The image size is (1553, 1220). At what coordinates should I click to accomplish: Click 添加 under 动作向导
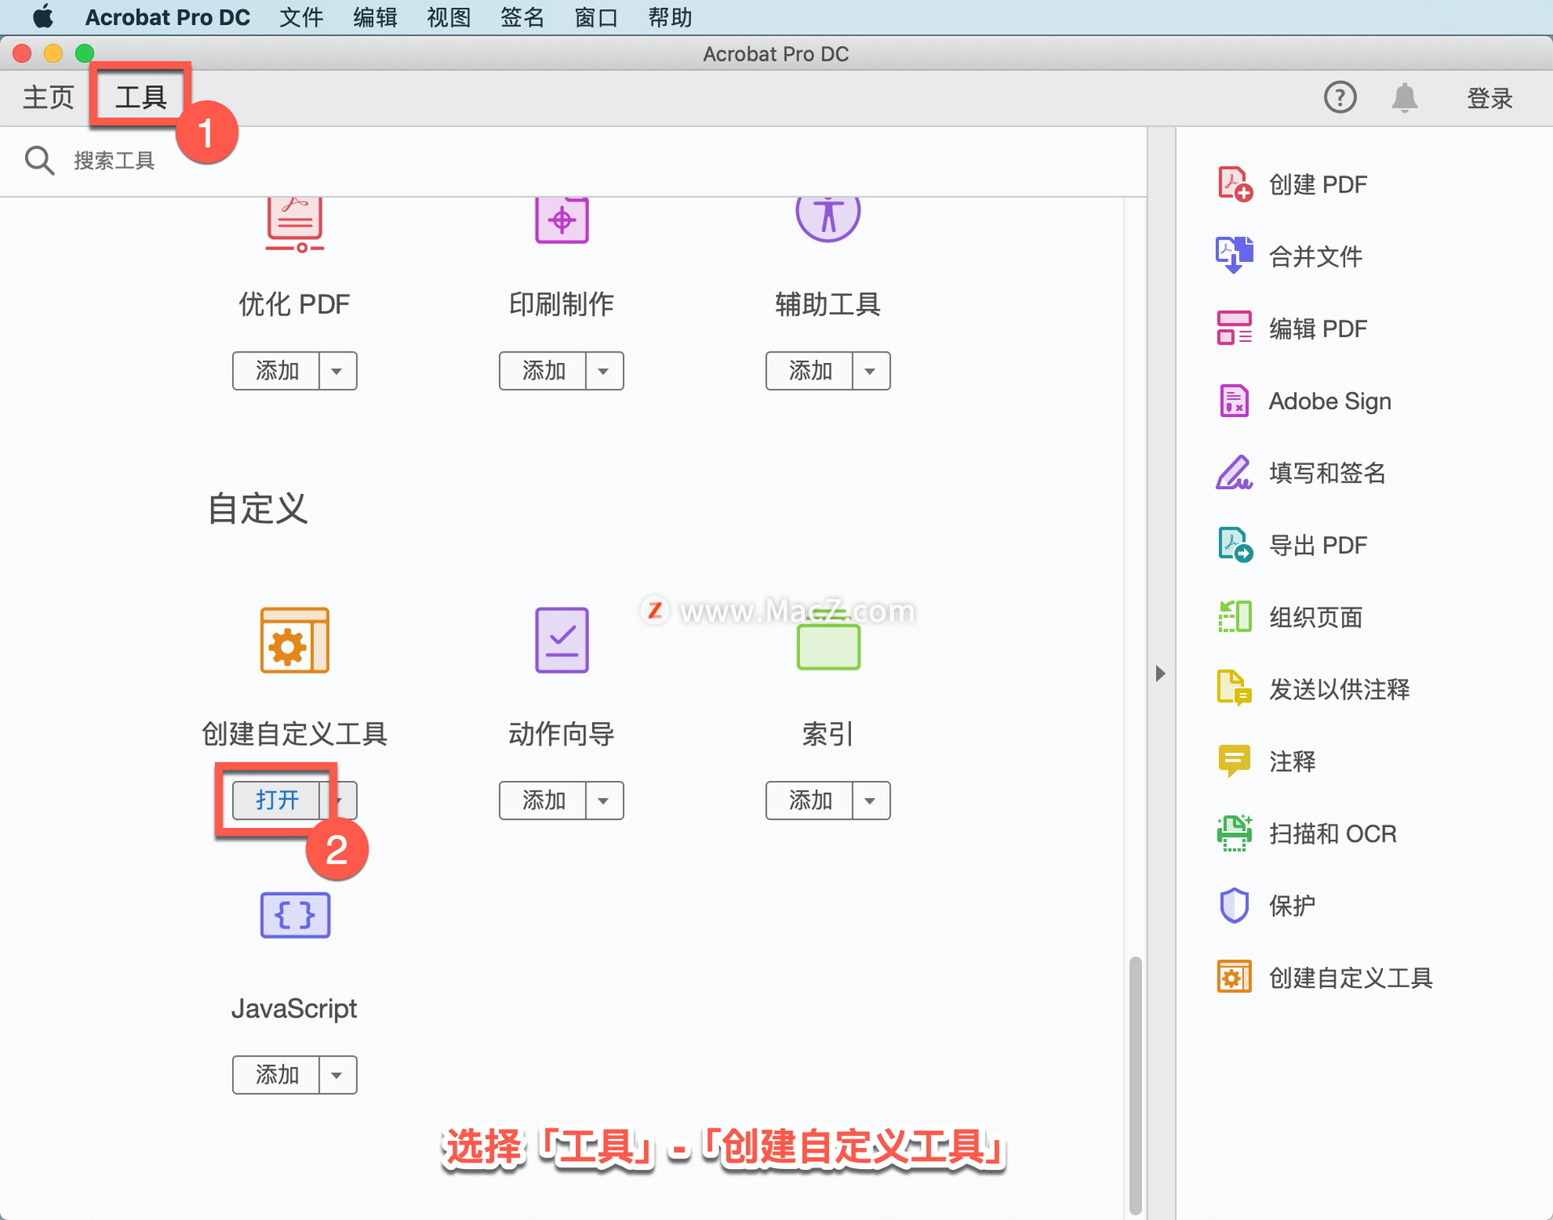point(543,800)
